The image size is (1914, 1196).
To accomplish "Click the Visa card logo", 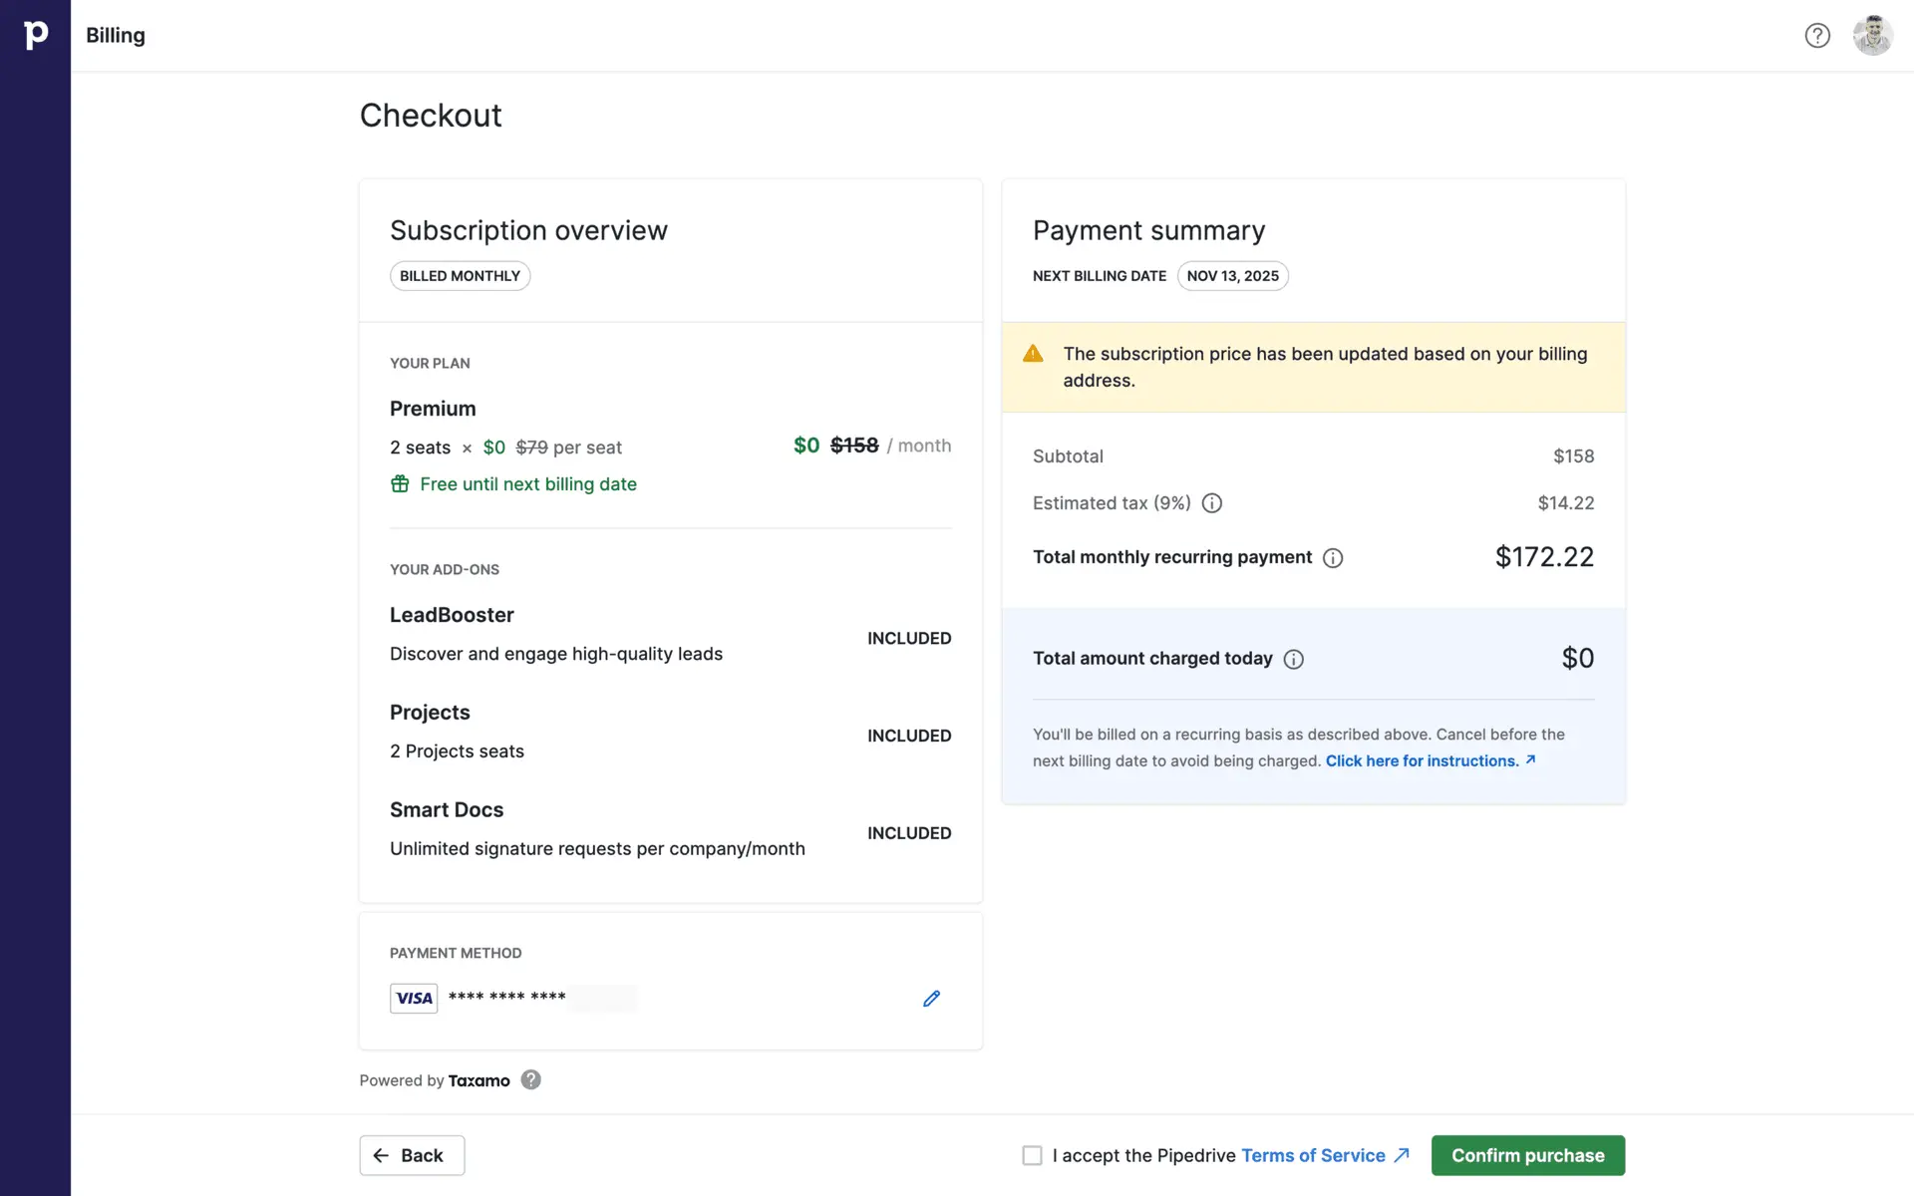I will [414, 999].
